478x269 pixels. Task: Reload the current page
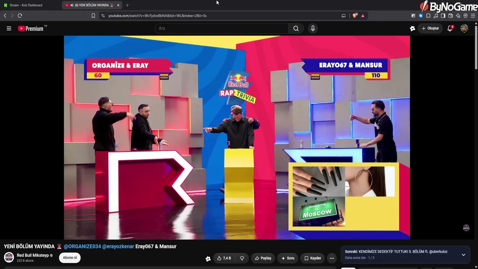point(20,16)
